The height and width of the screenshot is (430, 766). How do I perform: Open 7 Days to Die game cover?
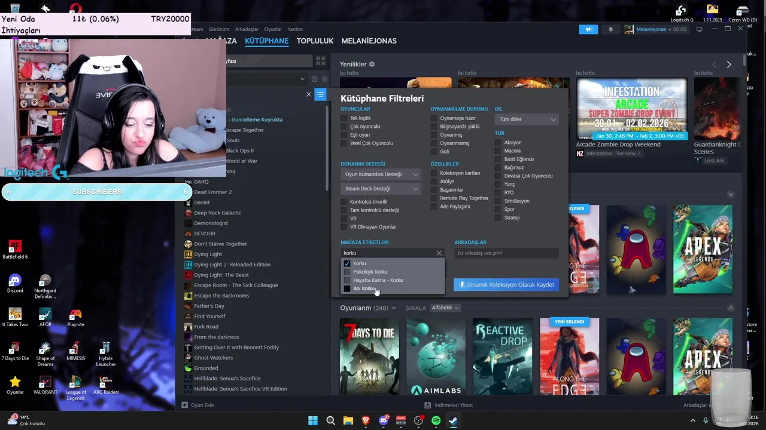[369, 357]
